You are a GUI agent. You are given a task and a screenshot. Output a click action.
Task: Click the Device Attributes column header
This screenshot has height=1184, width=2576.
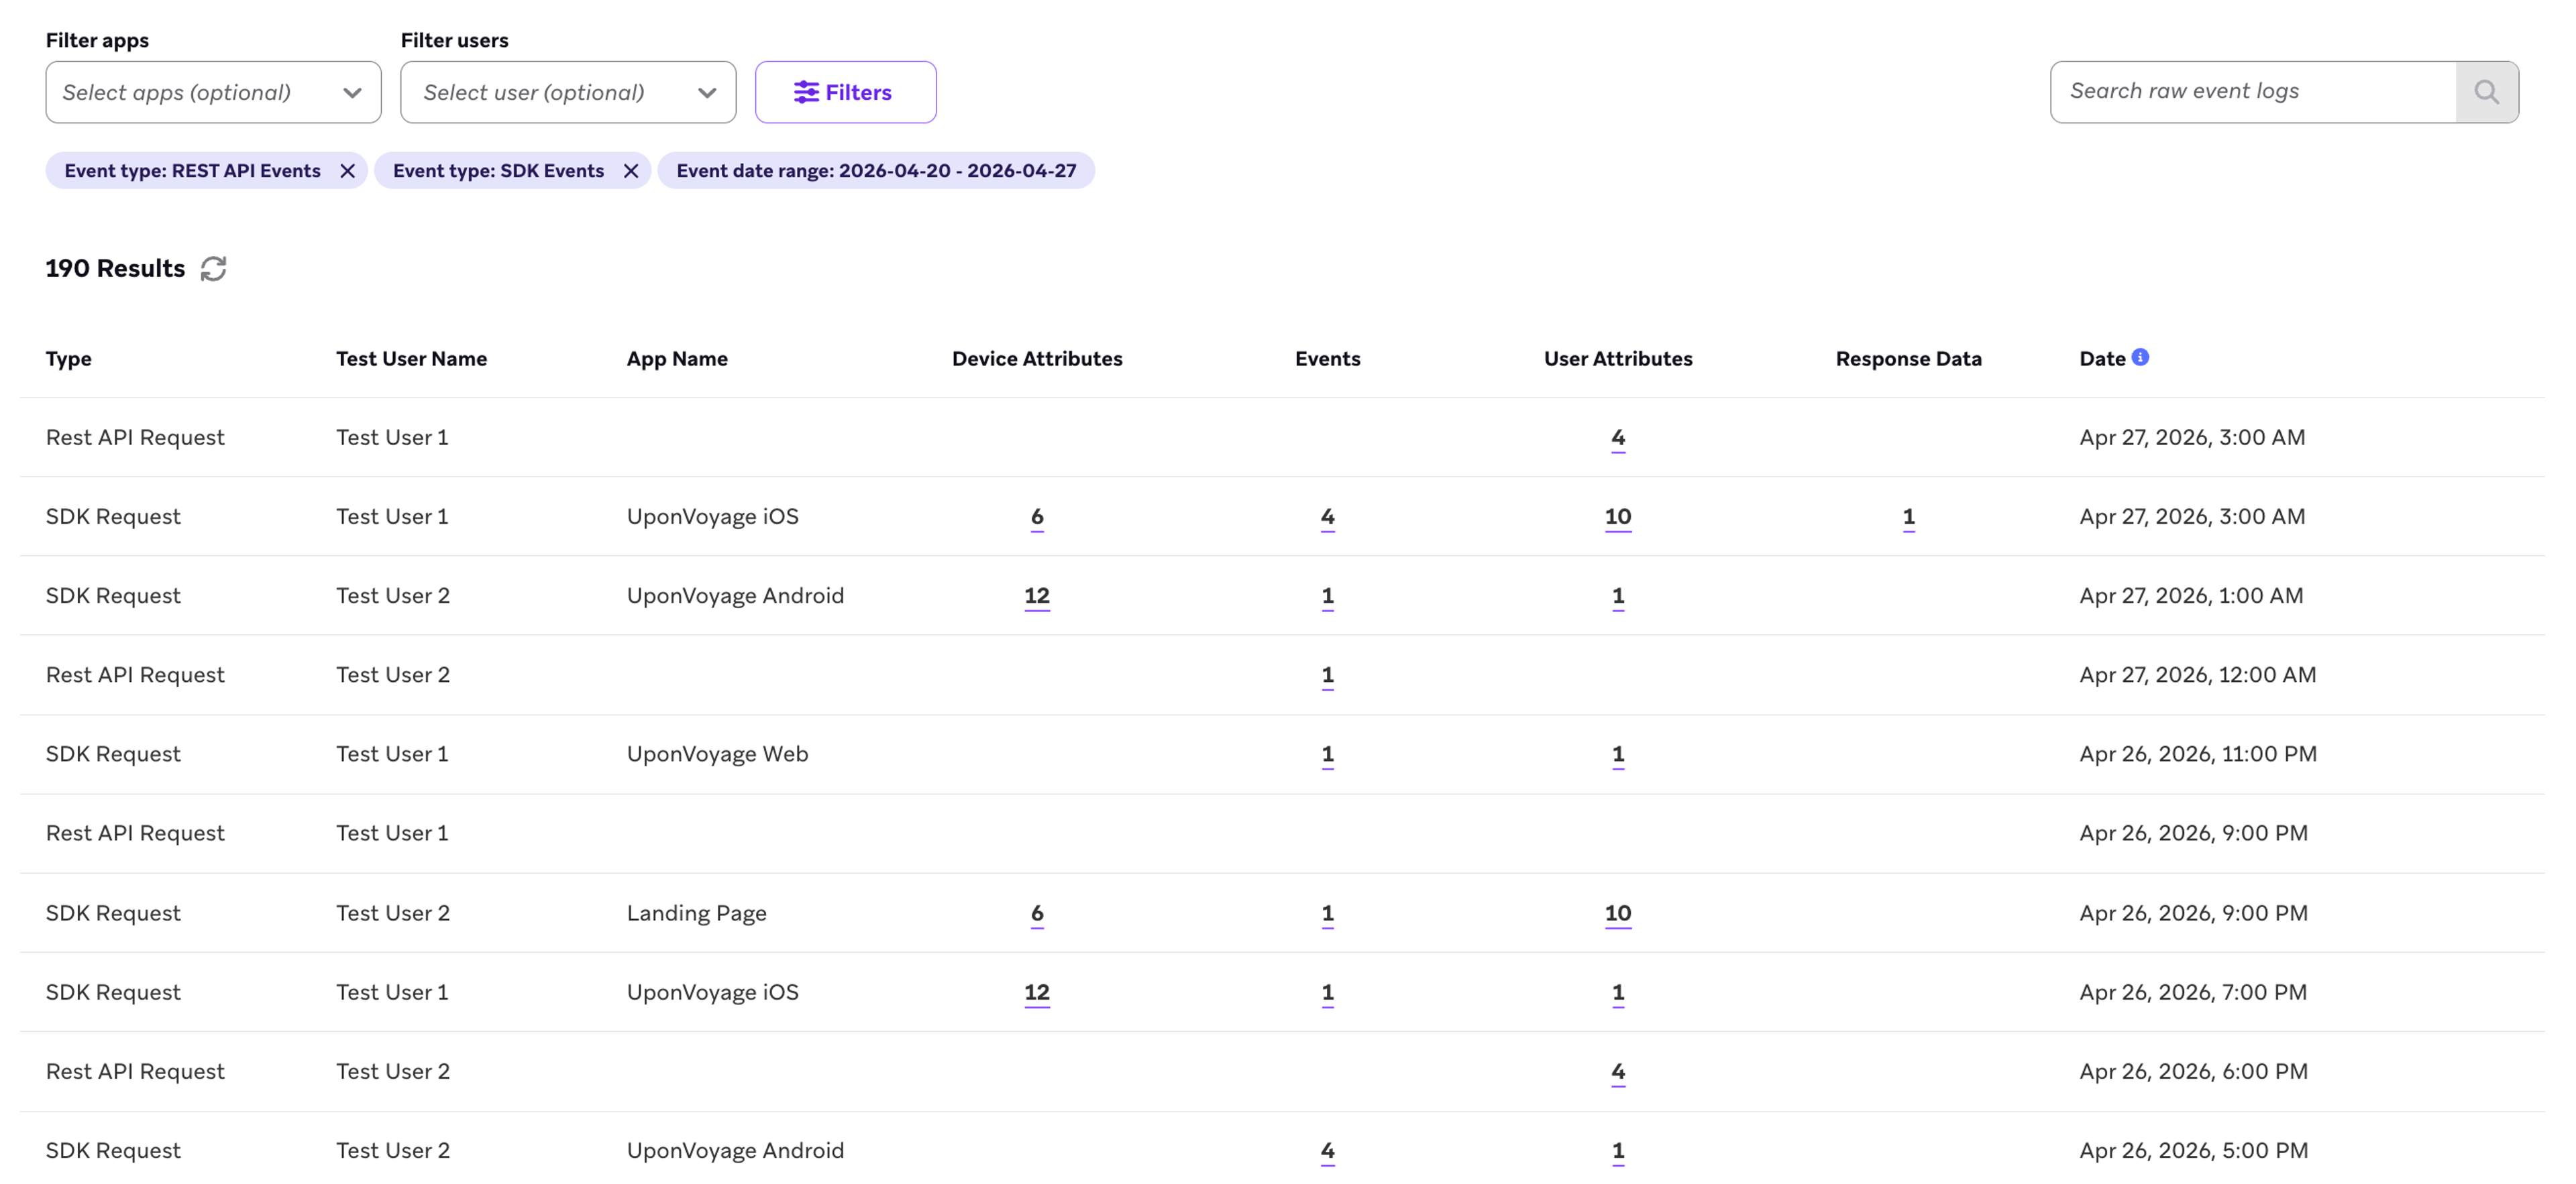tap(1037, 359)
